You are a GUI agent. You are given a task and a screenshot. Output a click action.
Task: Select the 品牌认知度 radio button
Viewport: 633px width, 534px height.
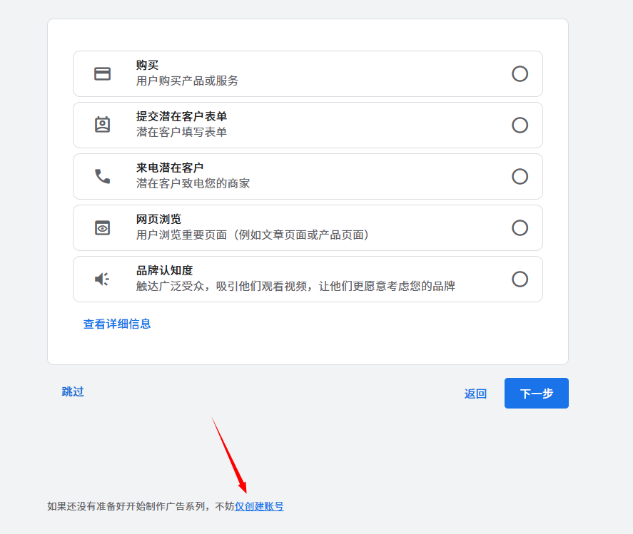(520, 279)
